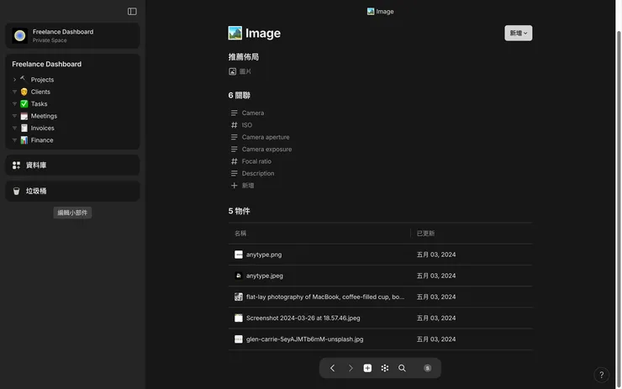Select the 圖片 recommended layout

coord(240,71)
